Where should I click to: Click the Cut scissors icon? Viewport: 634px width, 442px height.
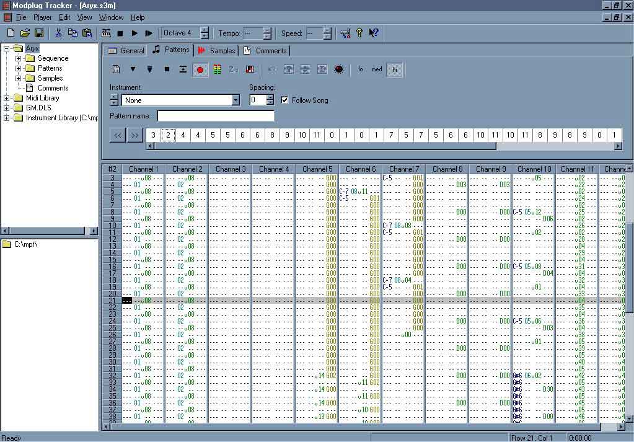[58, 33]
